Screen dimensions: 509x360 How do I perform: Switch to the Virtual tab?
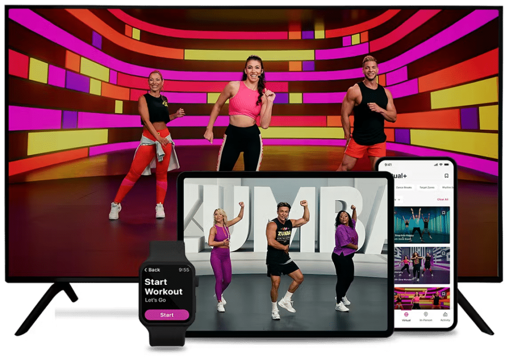406,317
